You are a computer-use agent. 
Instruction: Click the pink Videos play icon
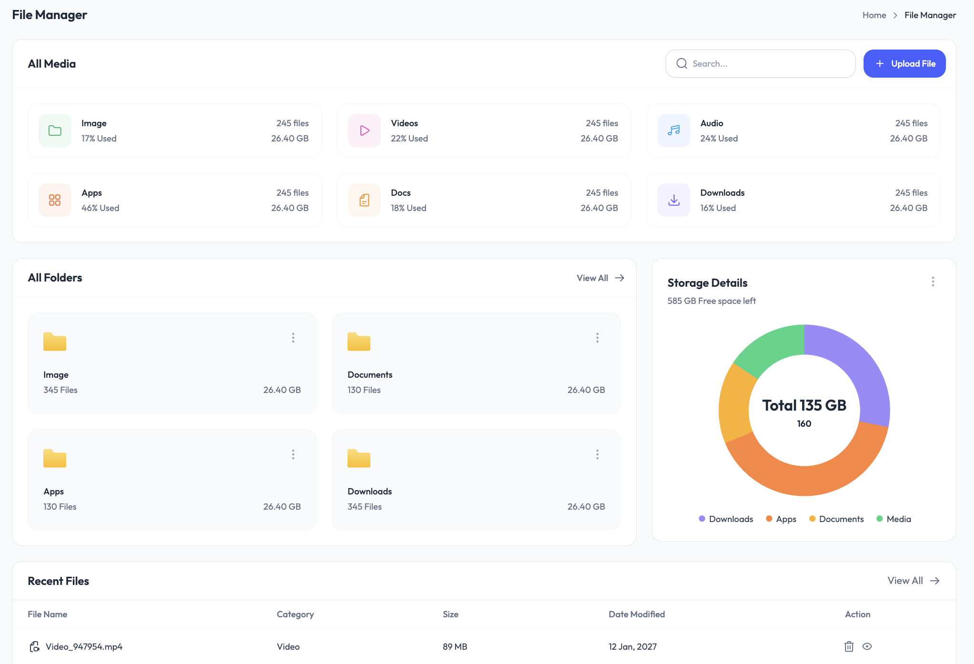click(364, 131)
